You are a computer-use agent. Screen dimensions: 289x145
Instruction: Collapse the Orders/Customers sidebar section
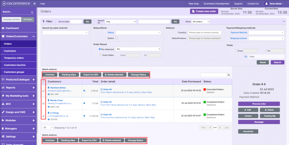coord(33,36)
